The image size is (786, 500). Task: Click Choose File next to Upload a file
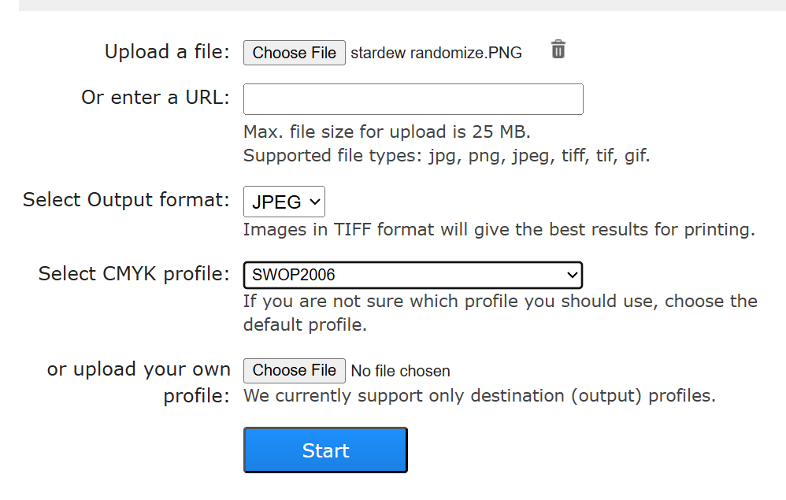coord(294,53)
